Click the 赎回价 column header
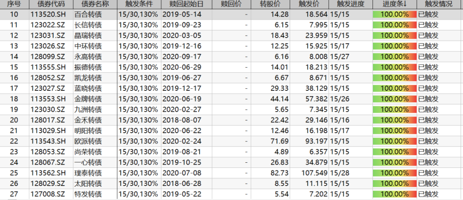This screenshot has height=200, width=463. 231,4
